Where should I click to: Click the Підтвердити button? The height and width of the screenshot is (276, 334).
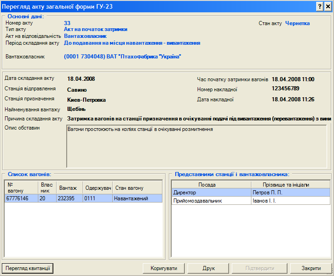tap(260, 268)
